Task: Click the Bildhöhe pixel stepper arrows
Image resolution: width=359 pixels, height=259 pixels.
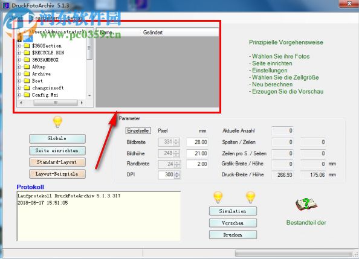Action: pyautogui.click(x=176, y=153)
